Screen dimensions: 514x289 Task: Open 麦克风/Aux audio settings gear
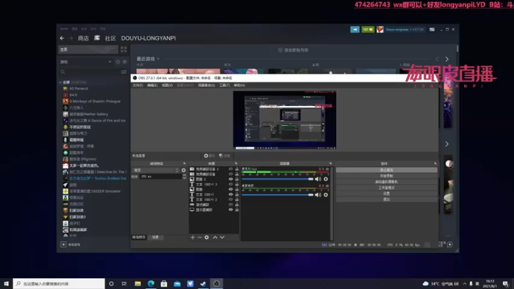click(326, 179)
